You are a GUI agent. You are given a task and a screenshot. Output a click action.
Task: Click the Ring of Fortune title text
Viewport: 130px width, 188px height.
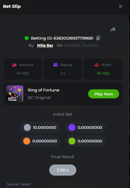43,90
